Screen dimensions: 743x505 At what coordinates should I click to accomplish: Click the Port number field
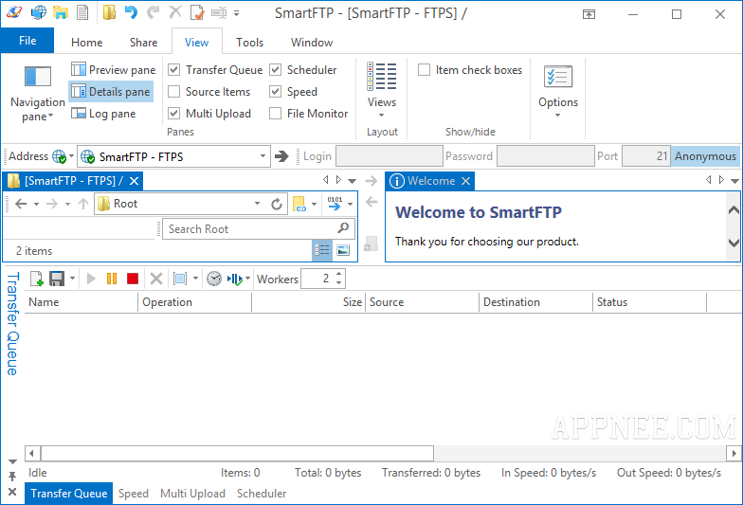[646, 156]
